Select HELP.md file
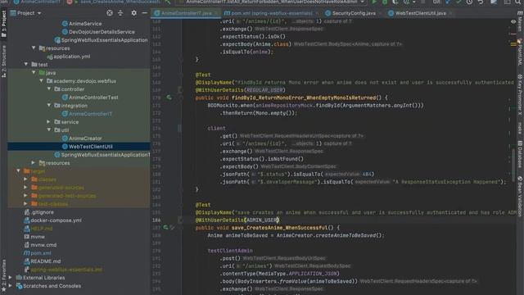The image size is (524, 295). coord(42,229)
